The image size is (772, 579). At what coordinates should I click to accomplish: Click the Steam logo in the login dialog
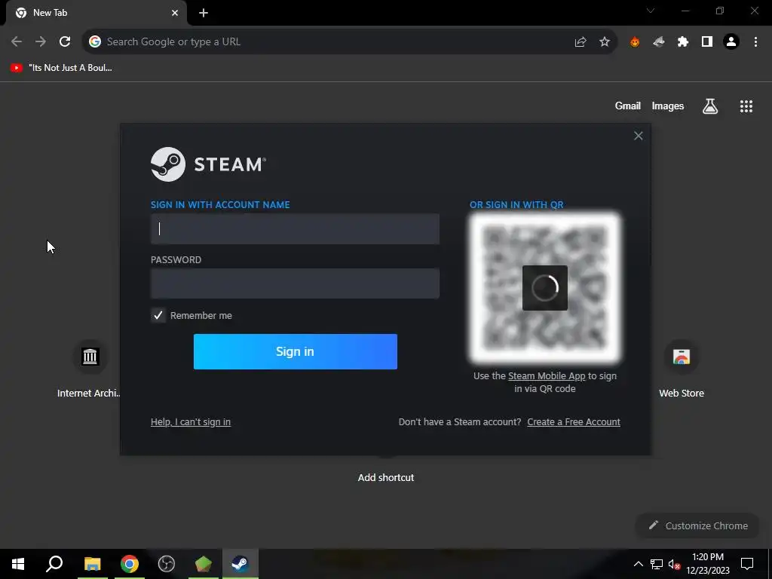pos(208,164)
